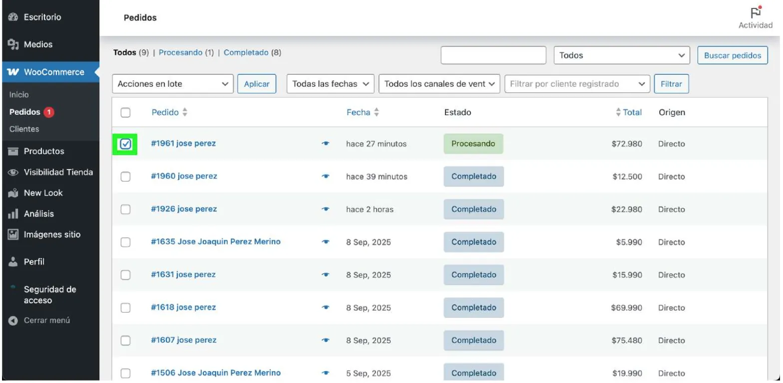Image resolution: width=783 pixels, height=383 pixels.
Task: Open Todos los canales de venta dropdown
Action: pos(440,84)
